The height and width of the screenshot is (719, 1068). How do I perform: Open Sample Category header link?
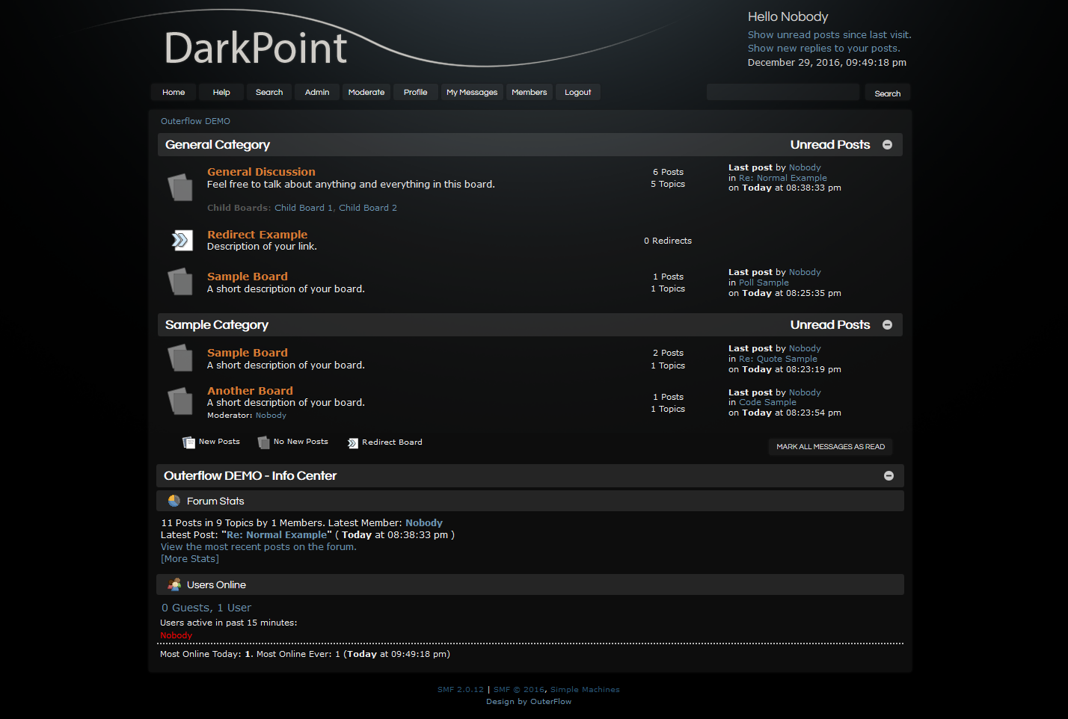click(217, 325)
